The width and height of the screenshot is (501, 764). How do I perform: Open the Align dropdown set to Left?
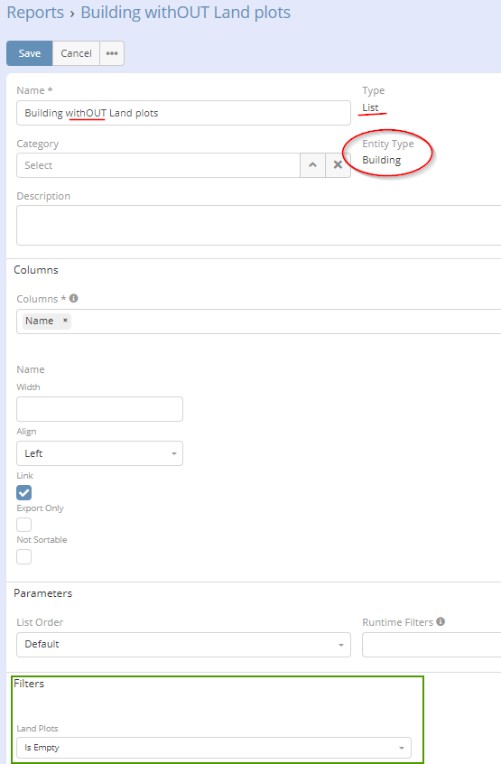click(100, 453)
